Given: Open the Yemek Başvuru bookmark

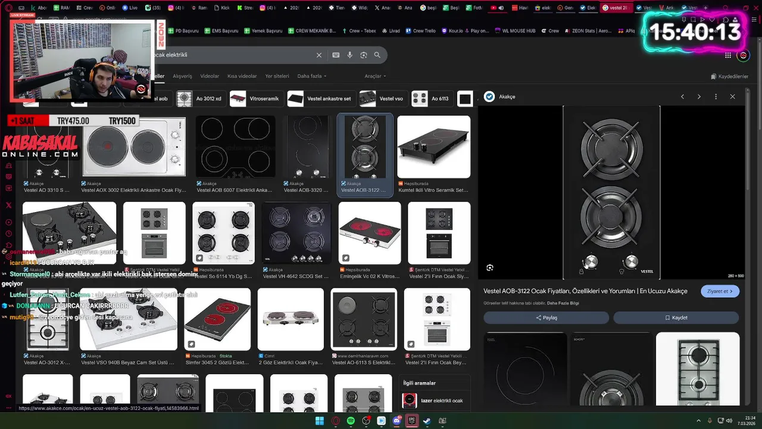Looking at the screenshot, I should [263, 31].
